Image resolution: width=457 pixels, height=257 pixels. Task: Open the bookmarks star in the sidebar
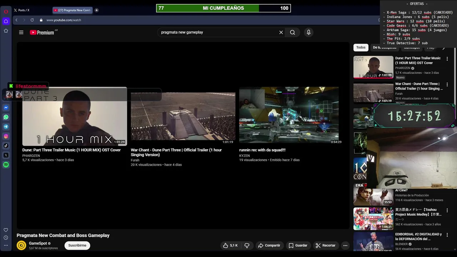(x=6, y=31)
